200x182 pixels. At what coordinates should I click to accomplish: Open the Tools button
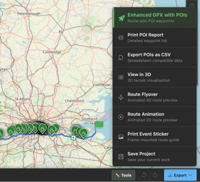point(123,175)
